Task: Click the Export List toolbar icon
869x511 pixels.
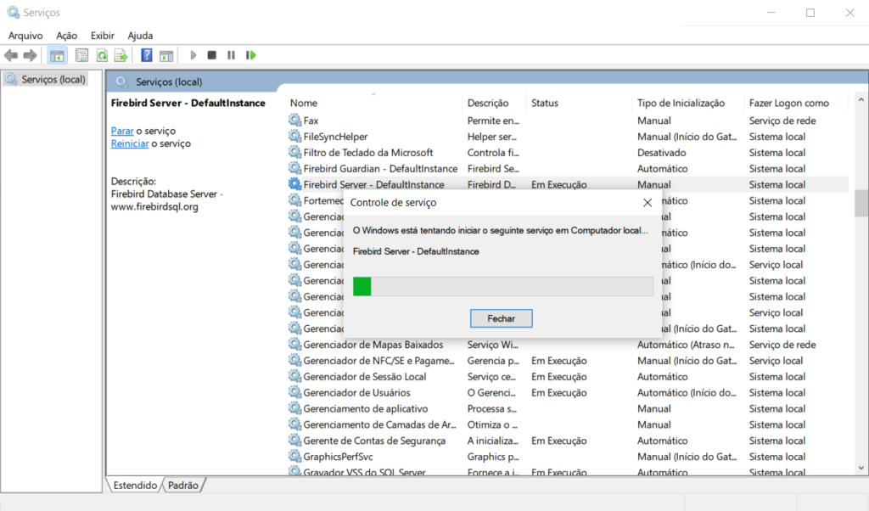Action: point(121,55)
